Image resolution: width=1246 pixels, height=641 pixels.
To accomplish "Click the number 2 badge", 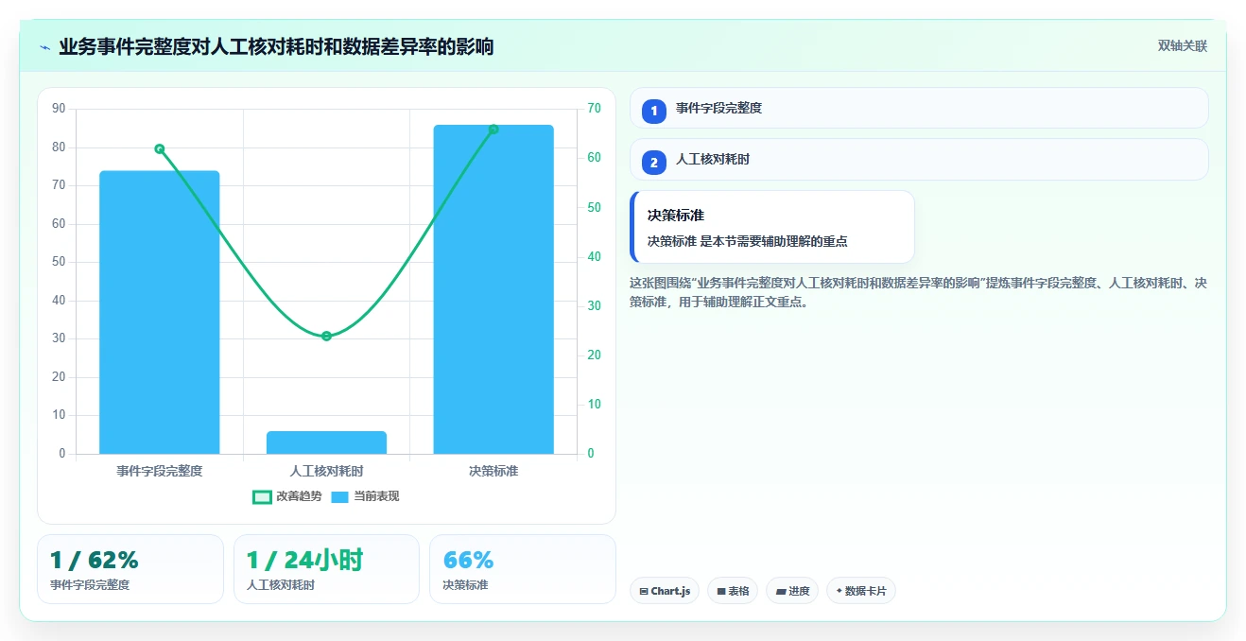I will 654,163.
